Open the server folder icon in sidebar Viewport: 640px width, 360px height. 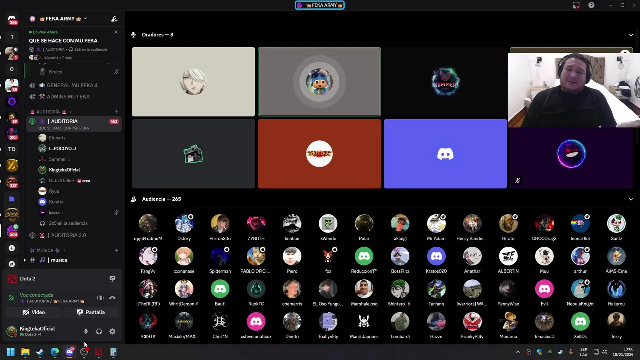click(12, 199)
